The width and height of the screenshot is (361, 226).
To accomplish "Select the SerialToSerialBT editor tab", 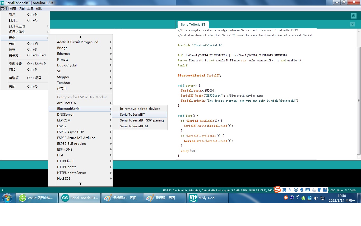I will (x=193, y=25).
